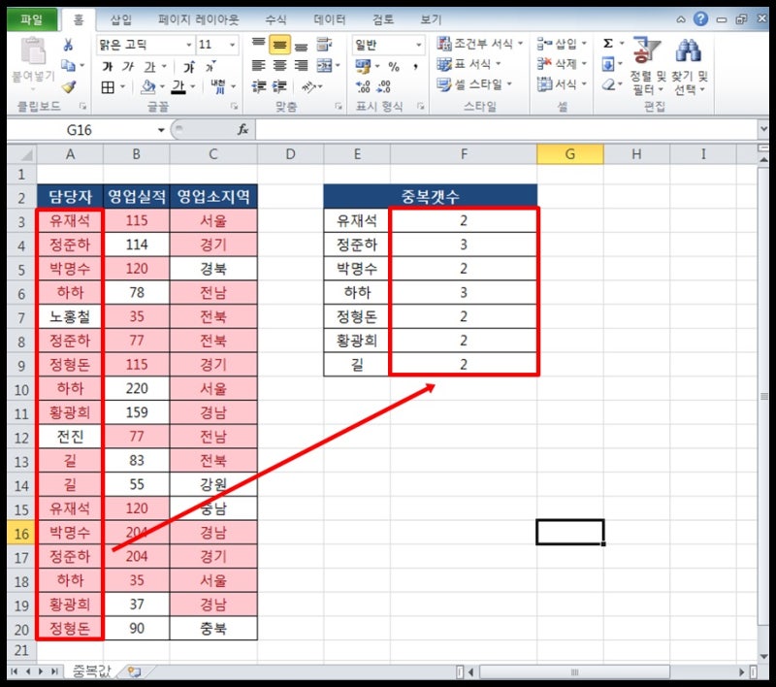Toggle bold (가) formatting
The width and height of the screenshot is (776, 687).
107,66
